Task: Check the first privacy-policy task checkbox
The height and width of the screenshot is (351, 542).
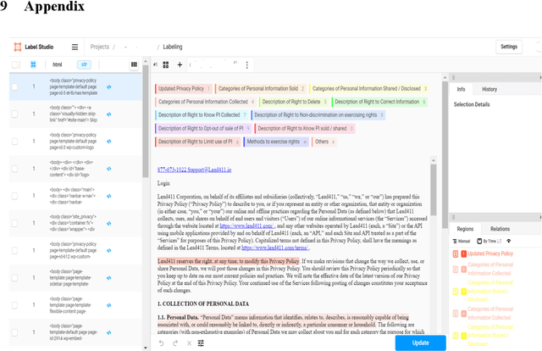Action: point(14,86)
